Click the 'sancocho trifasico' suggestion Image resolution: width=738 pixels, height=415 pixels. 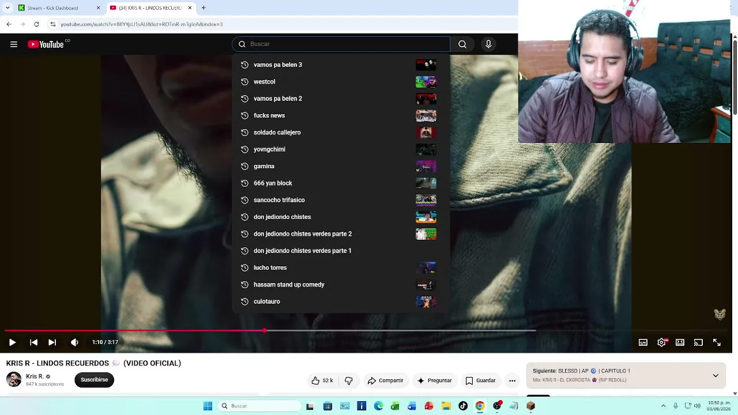click(341, 200)
